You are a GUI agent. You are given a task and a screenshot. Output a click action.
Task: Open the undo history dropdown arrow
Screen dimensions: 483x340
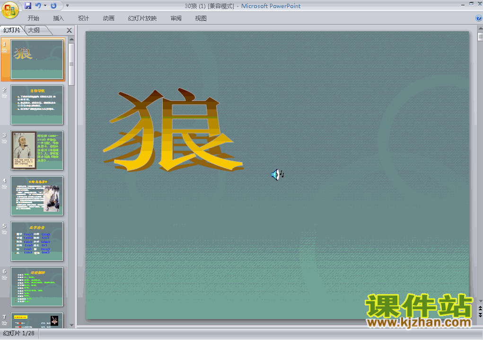(x=45, y=6)
